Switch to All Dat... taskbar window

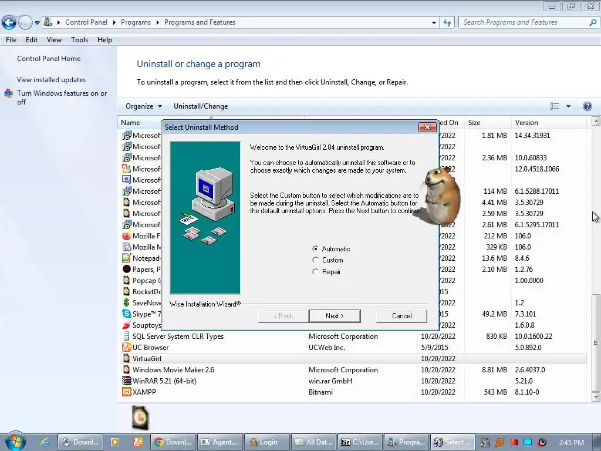click(x=314, y=442)
